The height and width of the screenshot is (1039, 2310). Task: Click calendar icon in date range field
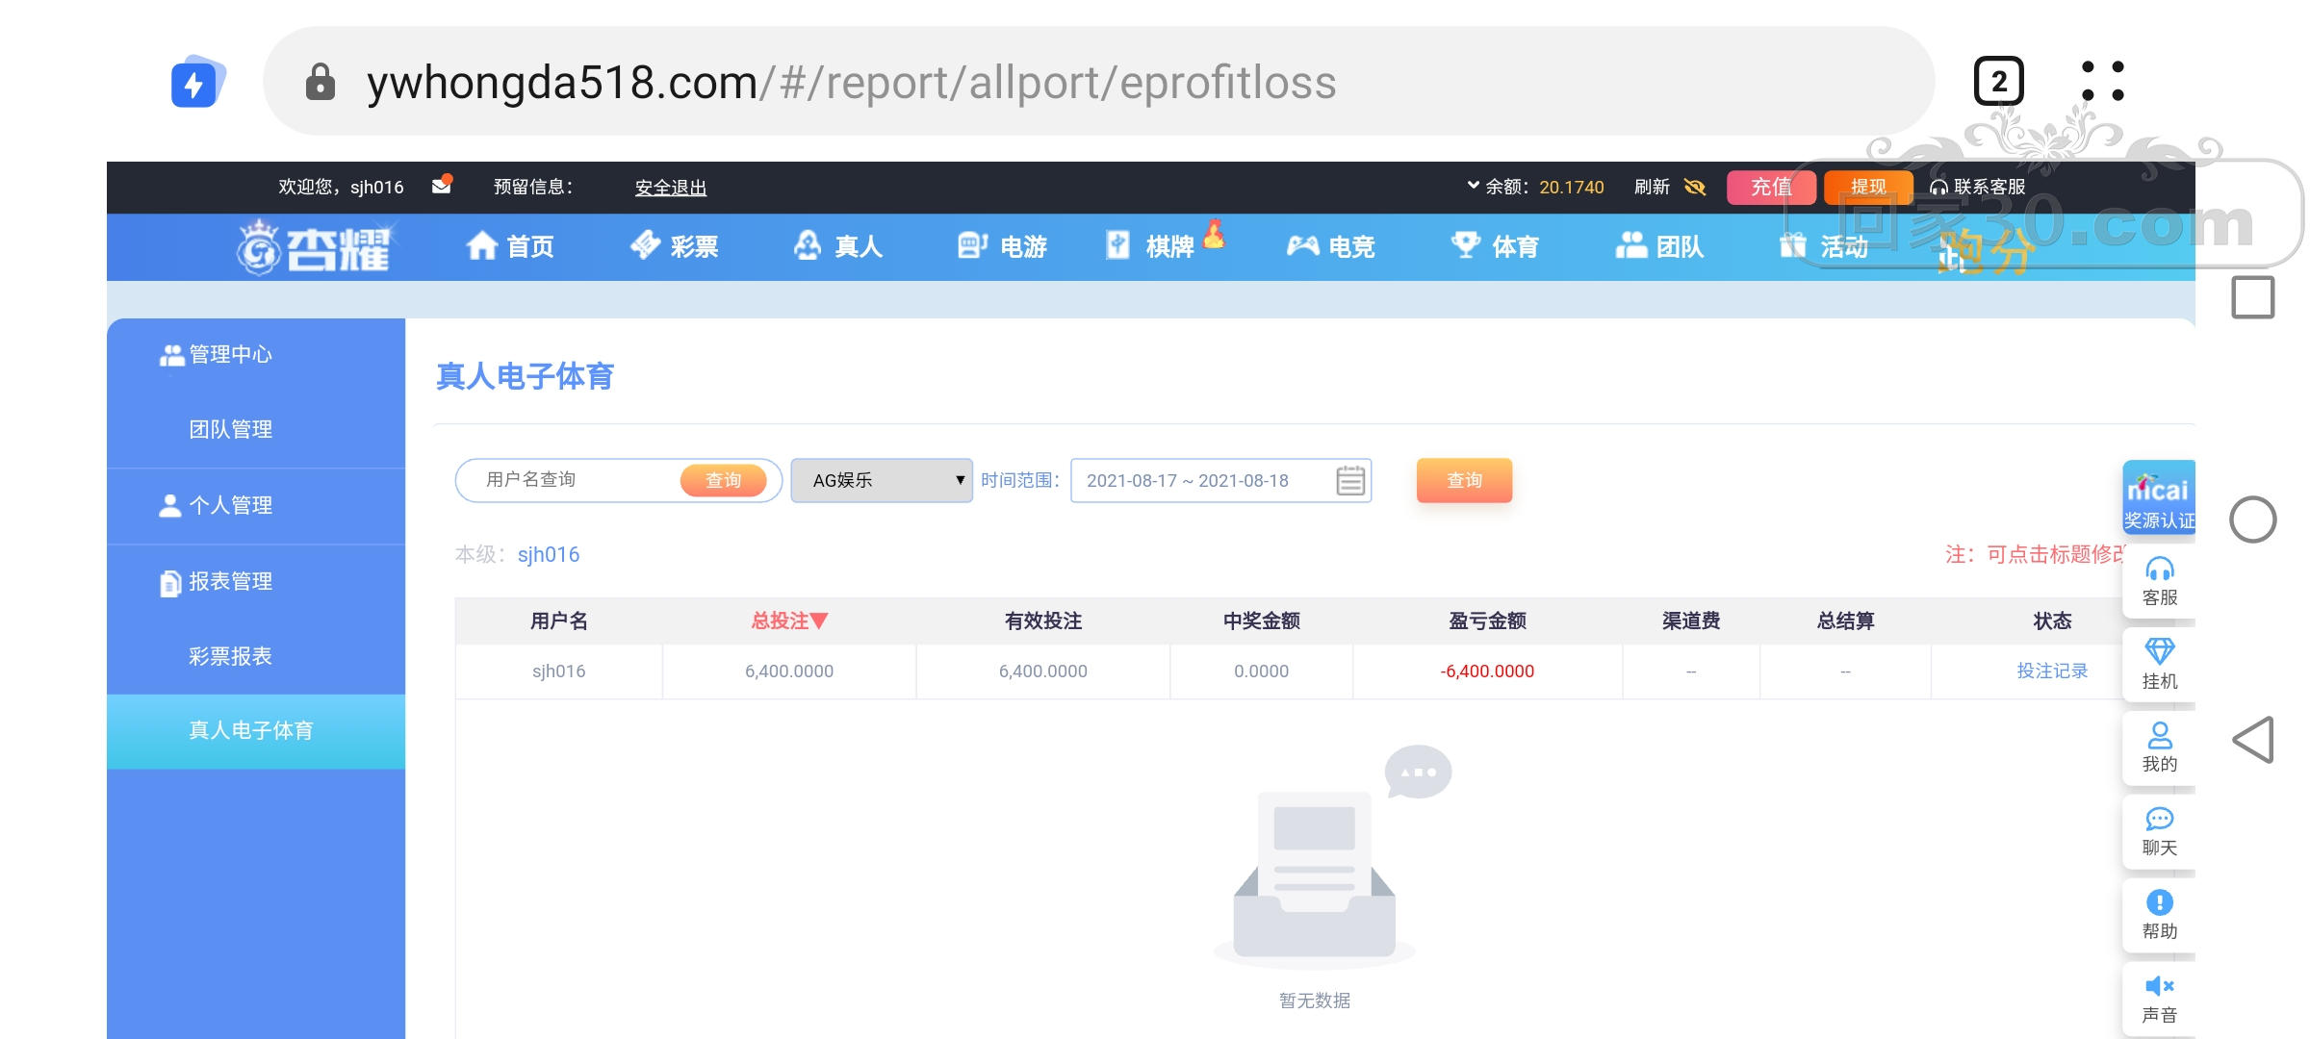point(1350,480)
